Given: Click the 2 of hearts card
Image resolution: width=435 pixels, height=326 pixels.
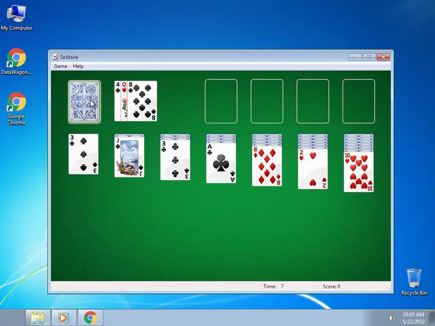Looking at the screenshot, I should click(x=313, y=169).
